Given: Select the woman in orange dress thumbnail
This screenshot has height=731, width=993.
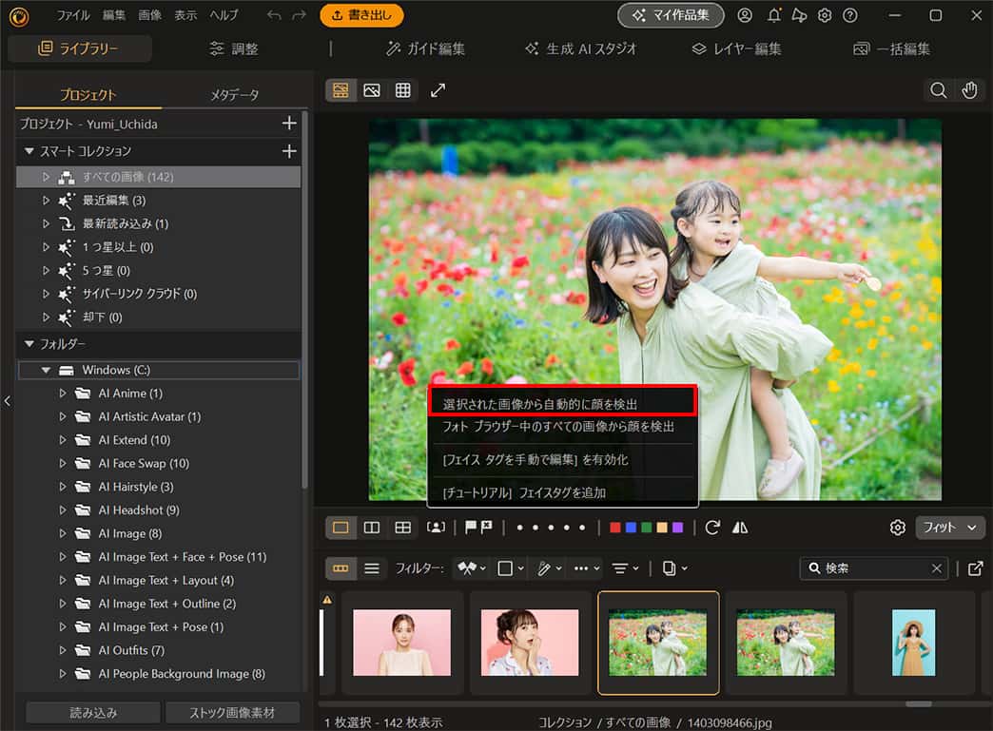Looking at the screenshot, I should coord(913,643).
